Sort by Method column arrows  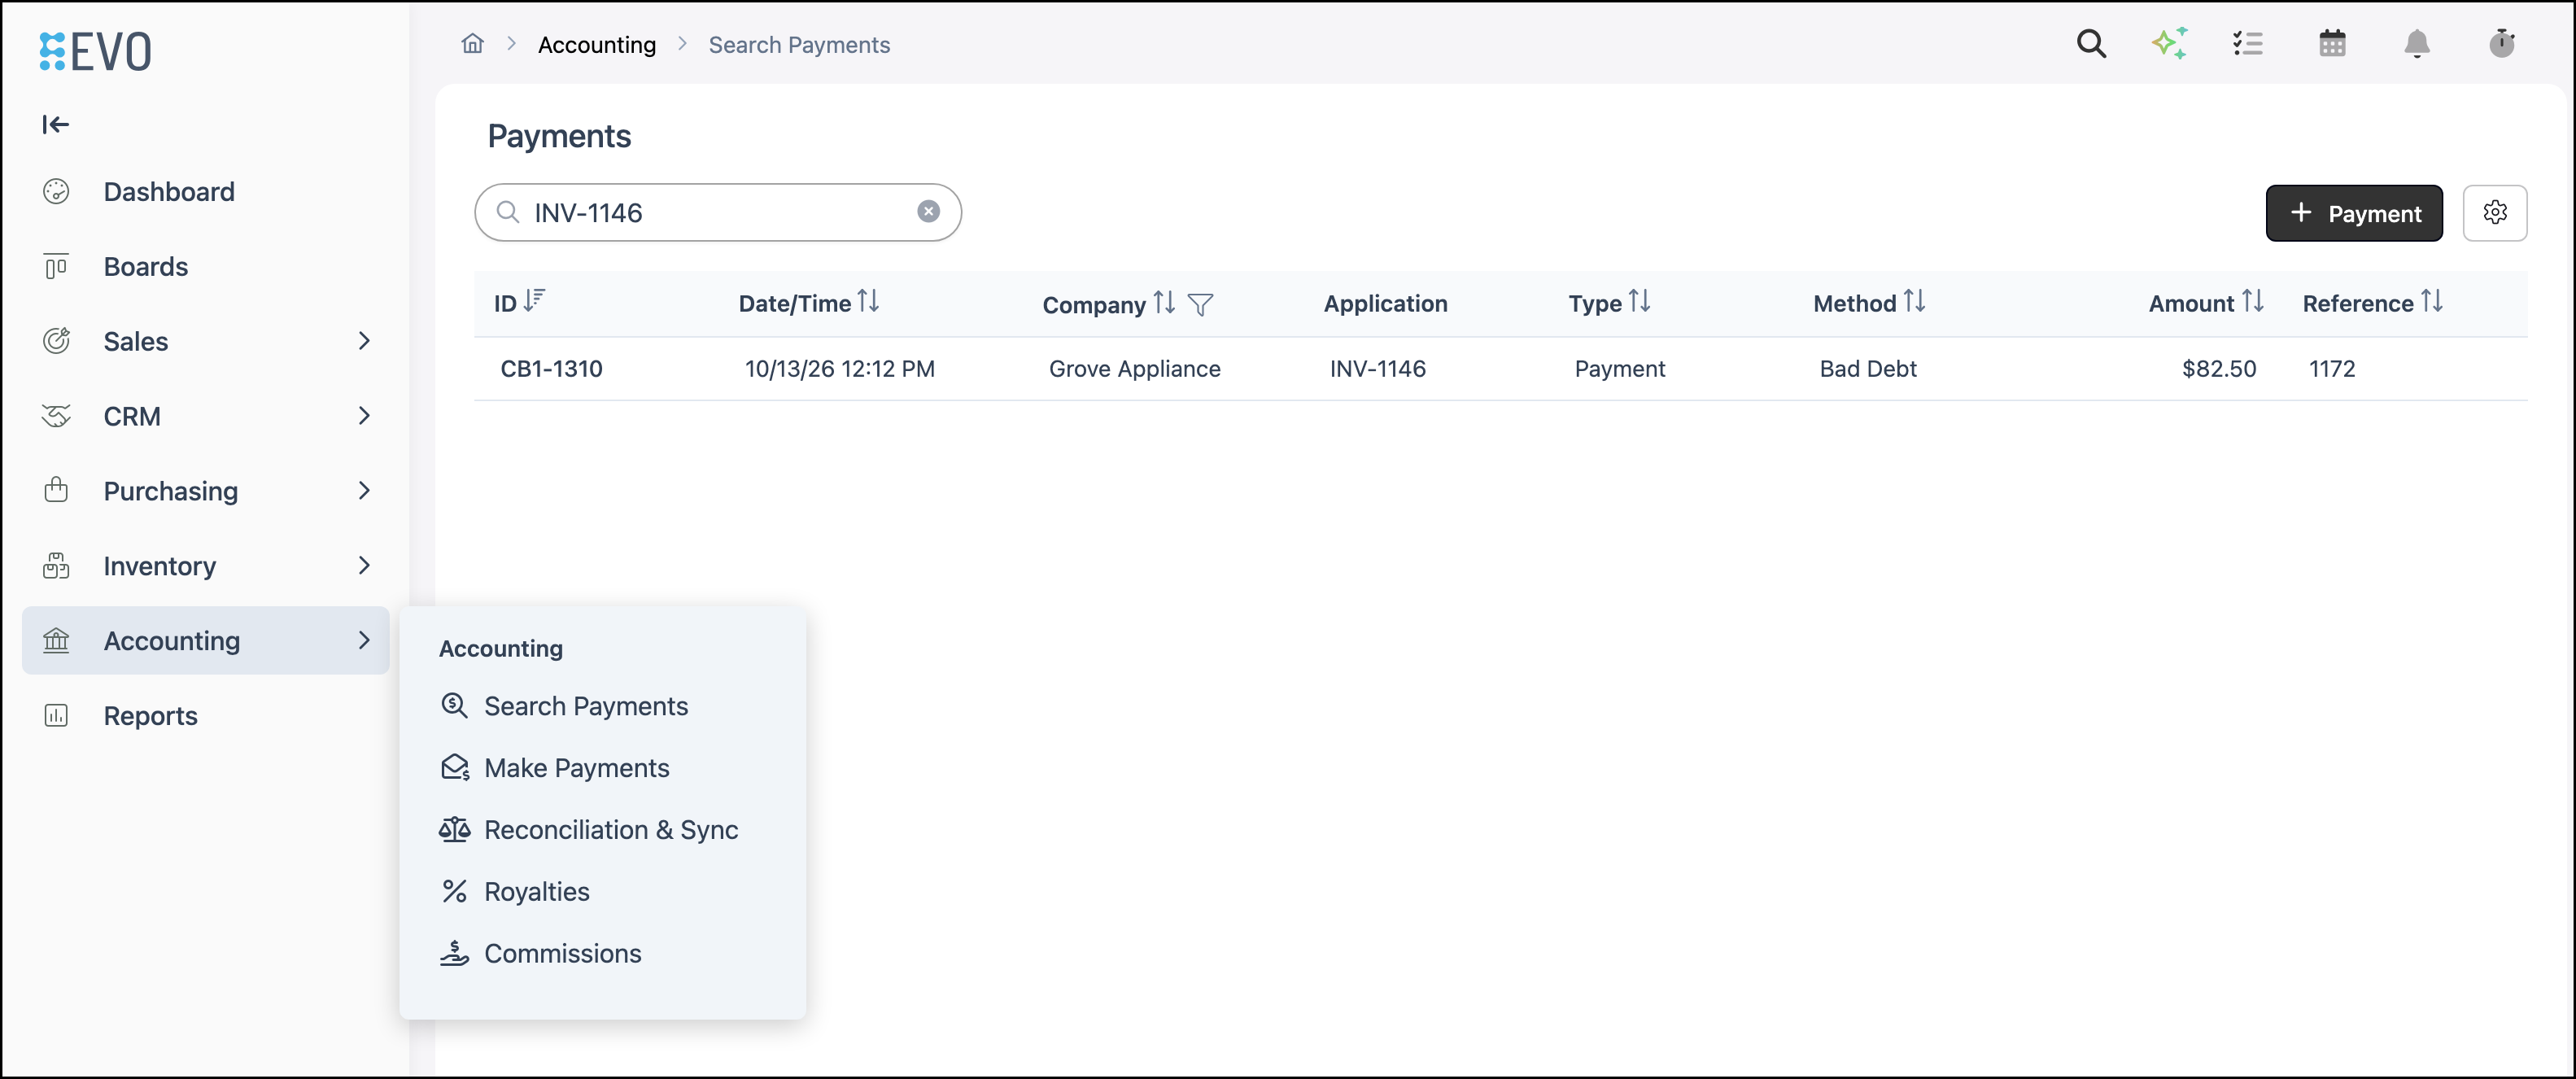1914,301
